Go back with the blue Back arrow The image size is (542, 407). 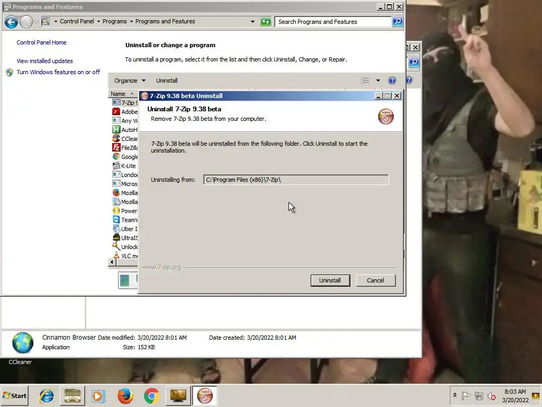click(x=11, y=22)
